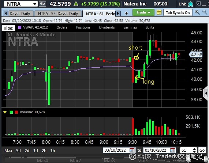Click the Link star icon
The height and width of the screenshot is (163, 209).
pyautogui.click(x=191, y=4)
